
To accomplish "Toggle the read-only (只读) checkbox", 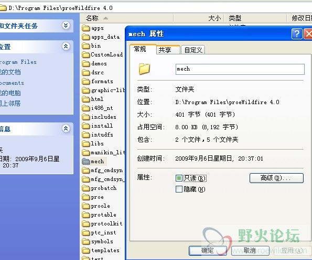I will coord(179,178).
